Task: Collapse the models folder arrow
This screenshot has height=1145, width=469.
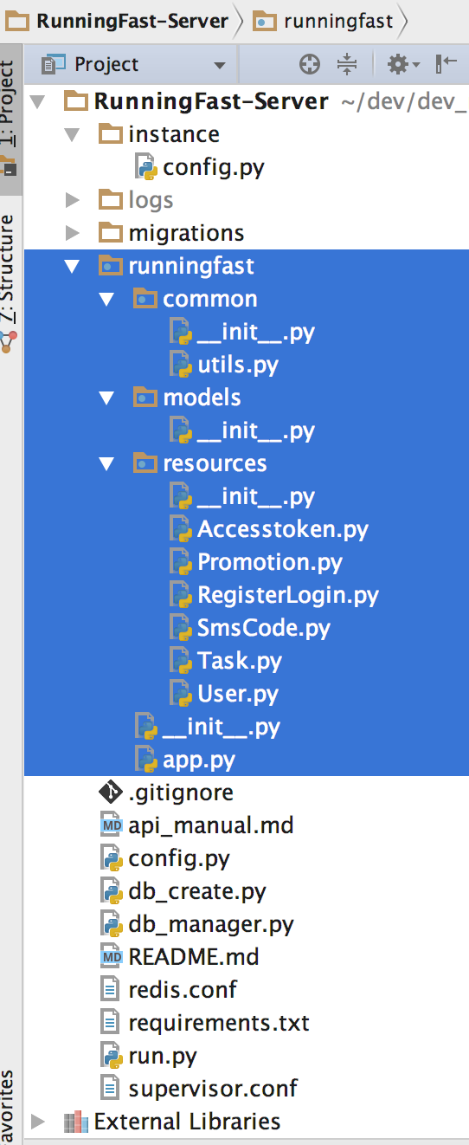Action: (107, 398)
